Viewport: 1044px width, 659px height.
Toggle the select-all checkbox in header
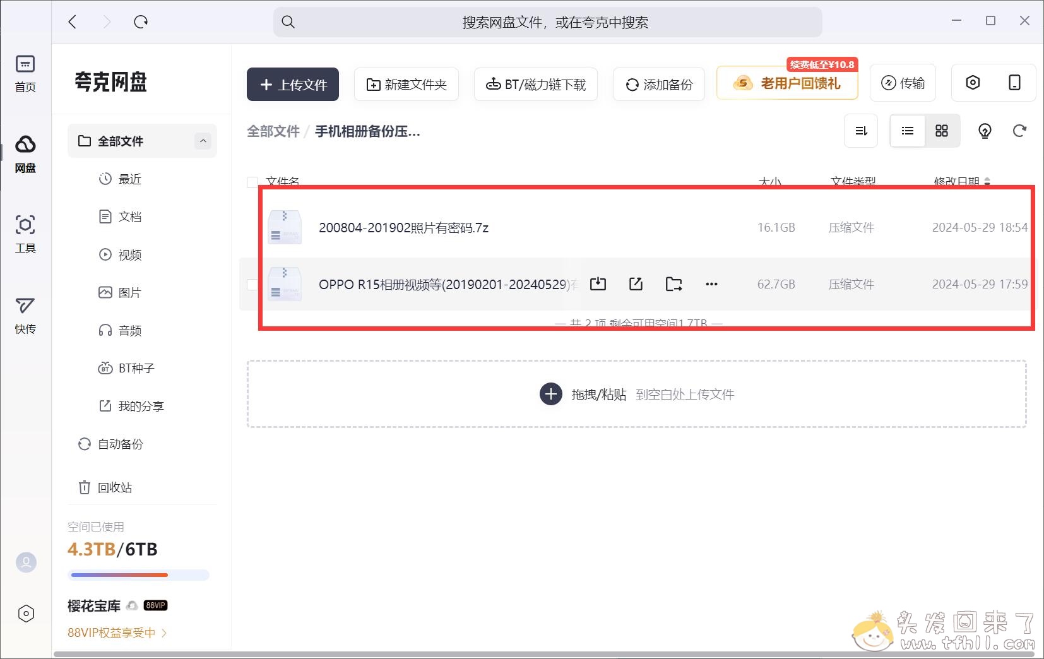252,182
